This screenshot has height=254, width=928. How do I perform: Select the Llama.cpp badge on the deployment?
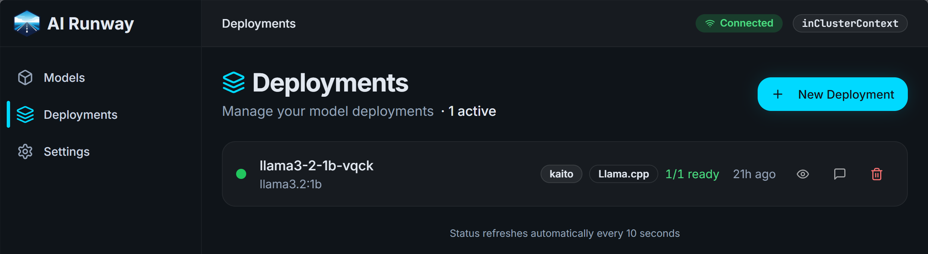(623, 174)
